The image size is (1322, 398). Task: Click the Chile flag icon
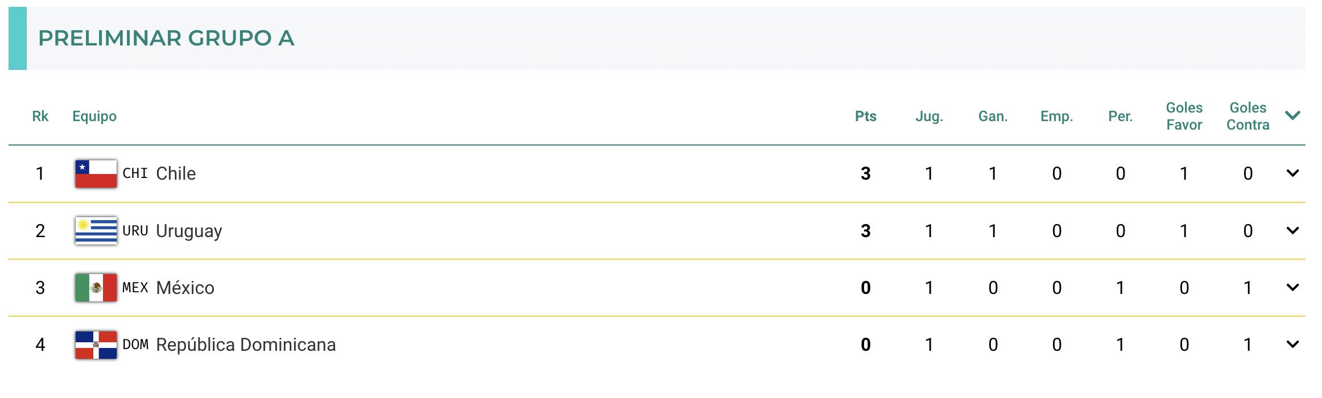96,173
